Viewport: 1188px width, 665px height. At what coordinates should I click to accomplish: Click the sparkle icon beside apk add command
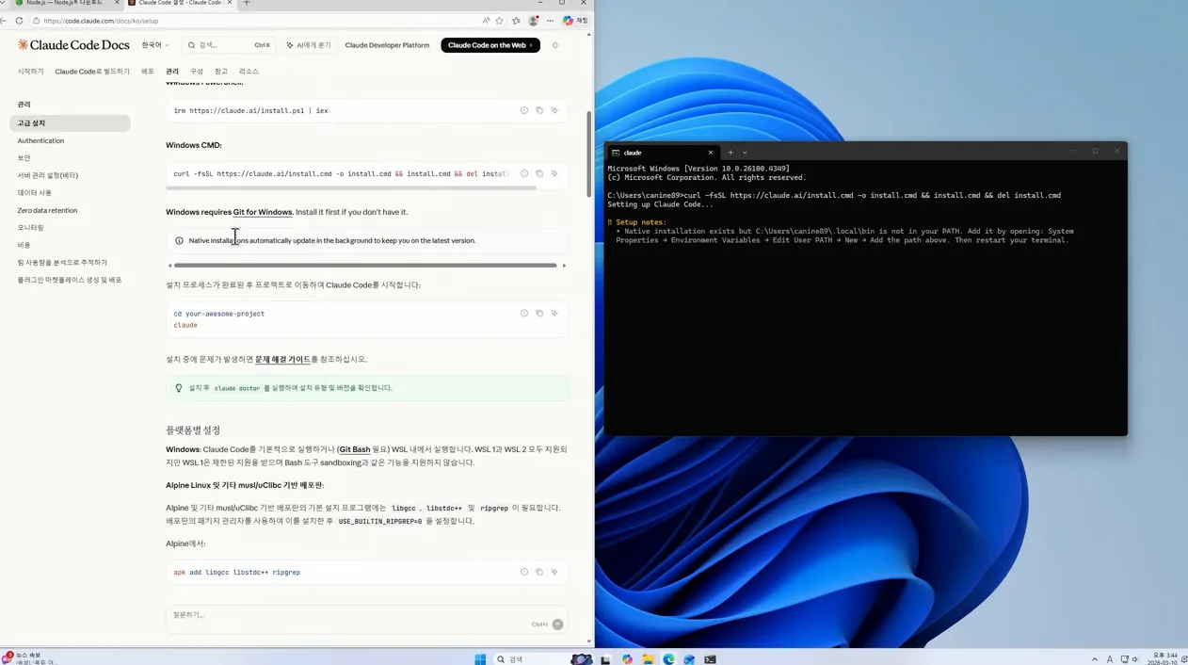554,572
